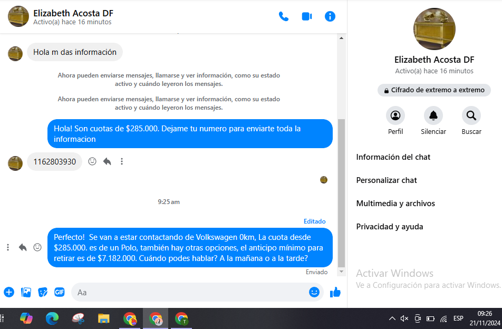
Task: Open the emoji picker in message box
Action: click(x=314, y=292)
